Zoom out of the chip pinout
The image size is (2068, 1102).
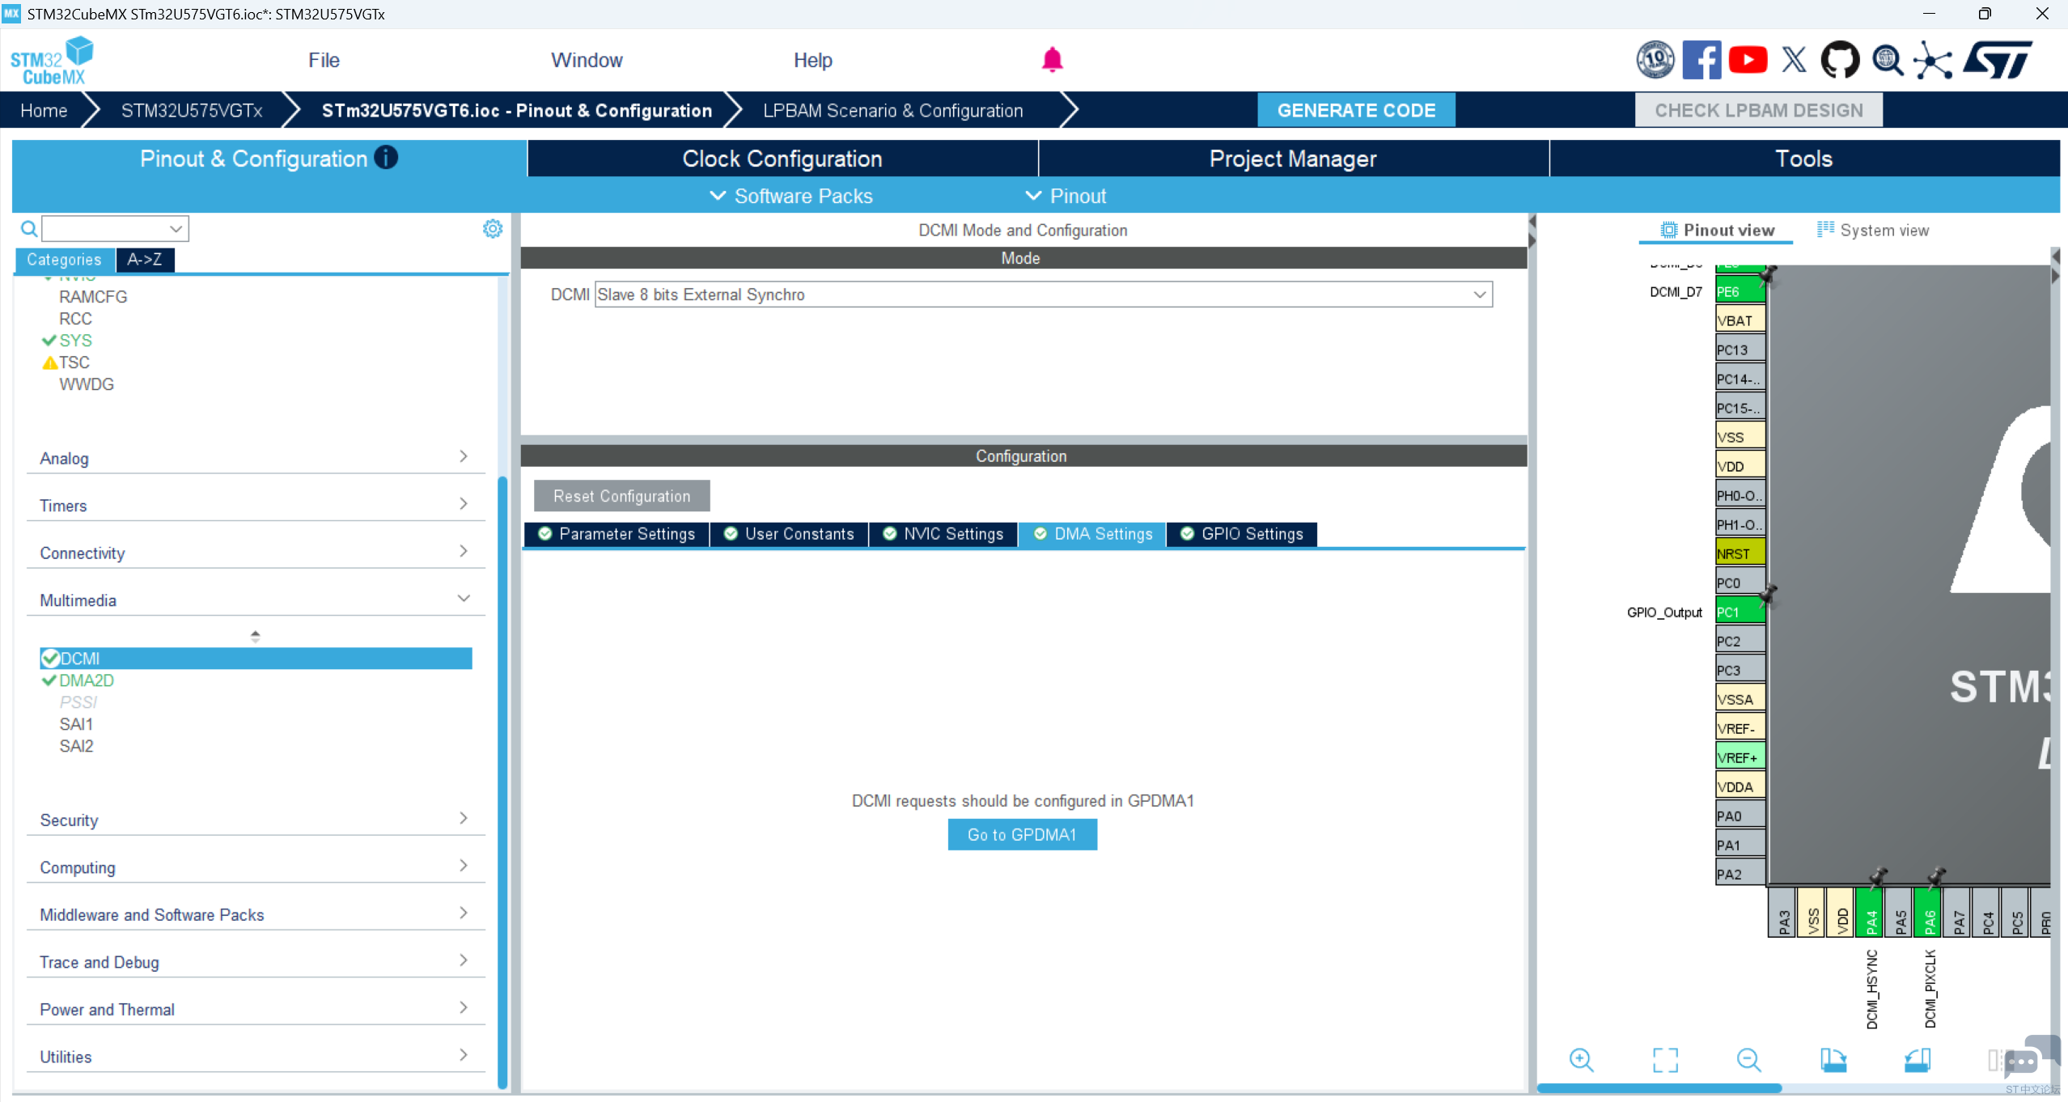click(x=1748, y=1060)
